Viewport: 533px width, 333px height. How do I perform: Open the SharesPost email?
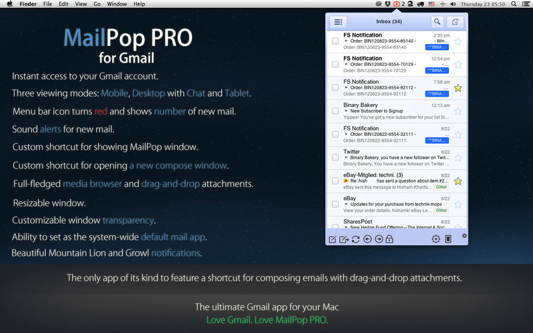(x=396, y=222)
